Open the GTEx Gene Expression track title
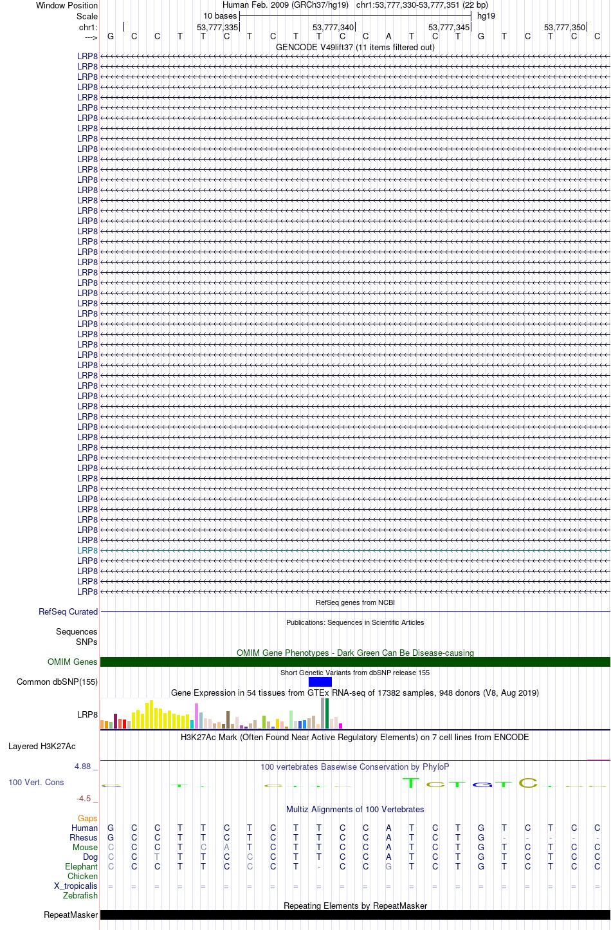This screenshot has height=930, width=611. pos(355,693)
